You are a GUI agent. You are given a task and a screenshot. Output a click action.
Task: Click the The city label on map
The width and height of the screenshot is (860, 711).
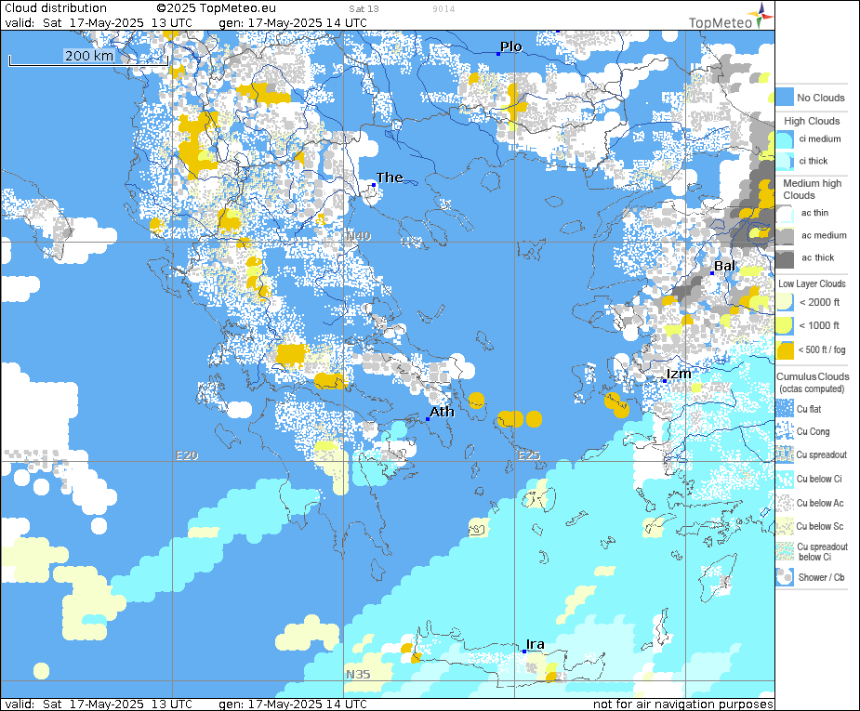point(390,178)
